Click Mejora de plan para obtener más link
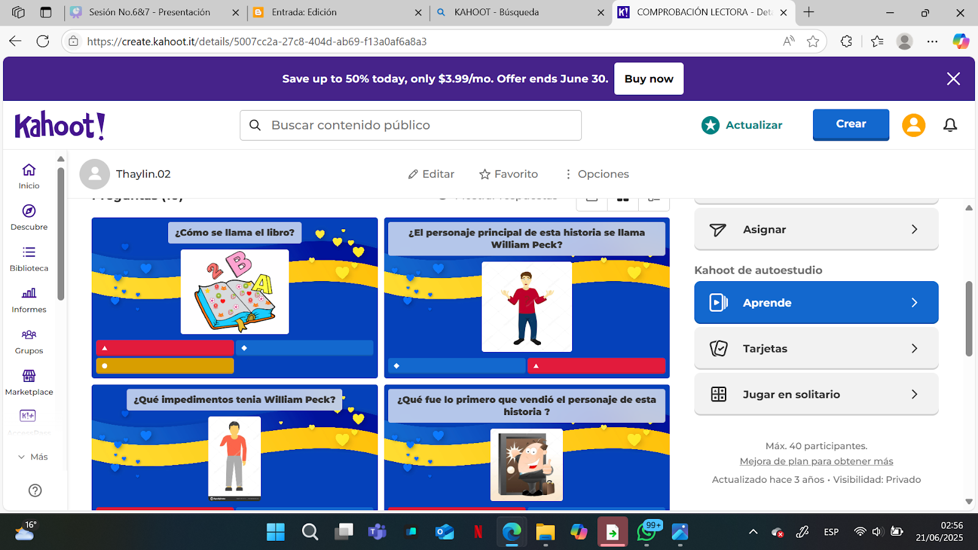The image size is (978, 550). coord(816,461)
